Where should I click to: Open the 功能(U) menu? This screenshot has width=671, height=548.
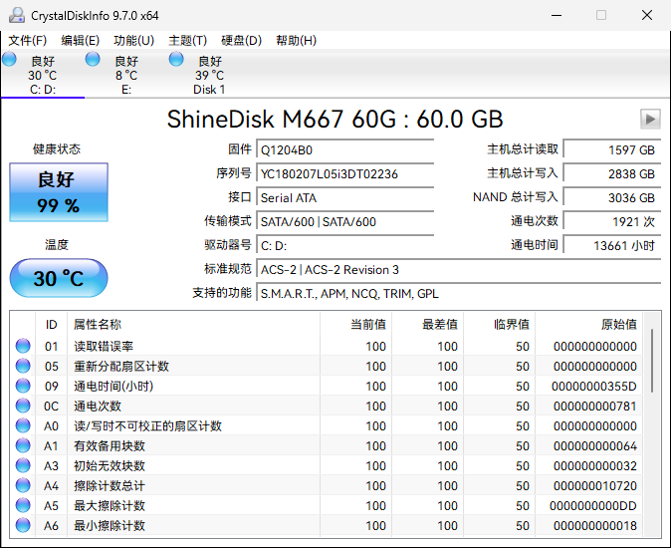click(133, 41)
